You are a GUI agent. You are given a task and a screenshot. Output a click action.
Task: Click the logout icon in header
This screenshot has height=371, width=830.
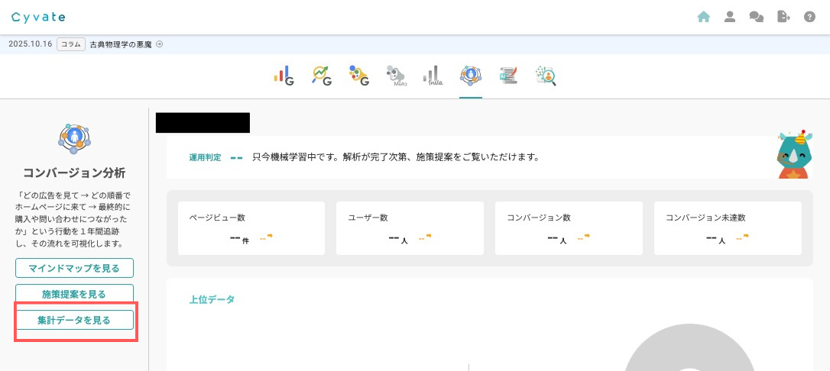coord(783,17)
